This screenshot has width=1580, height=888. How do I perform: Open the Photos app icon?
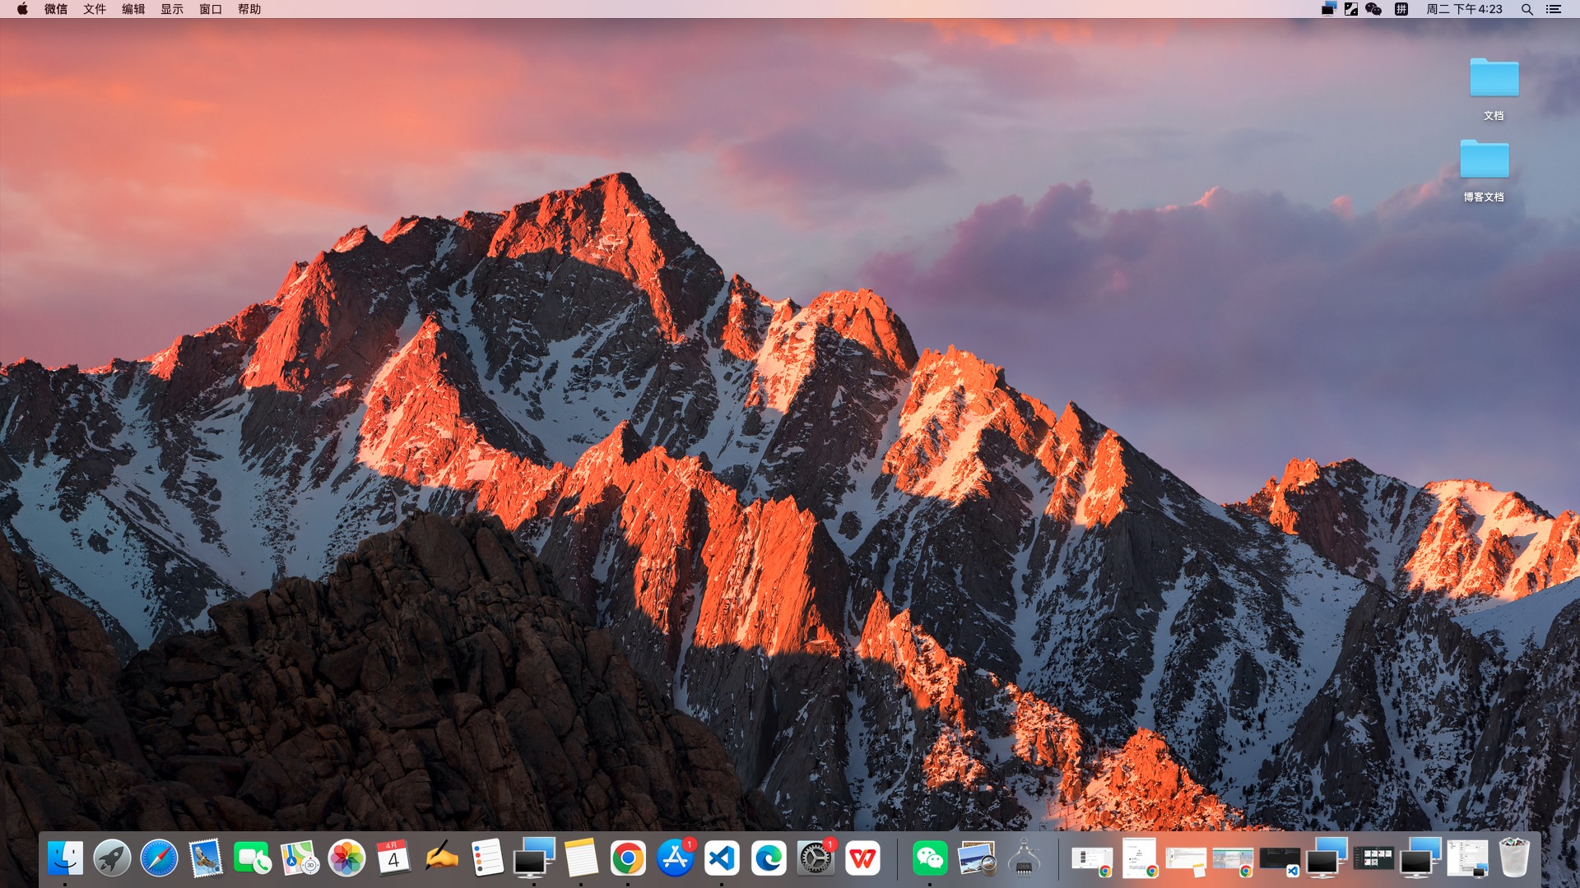click(x=346, y=858)
